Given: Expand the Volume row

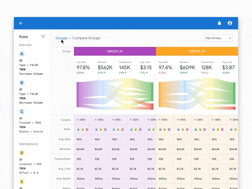Looking at the screenshot, I should [x=66, y=119].
